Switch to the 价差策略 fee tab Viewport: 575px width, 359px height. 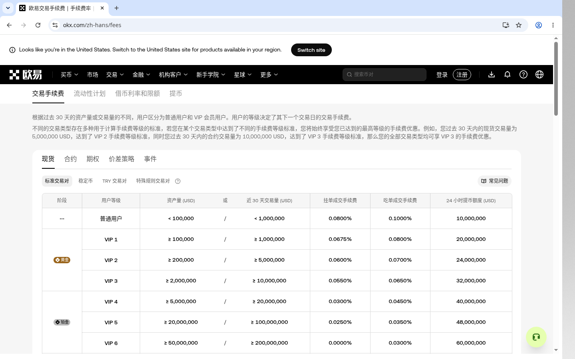click(x=122, y=159)
